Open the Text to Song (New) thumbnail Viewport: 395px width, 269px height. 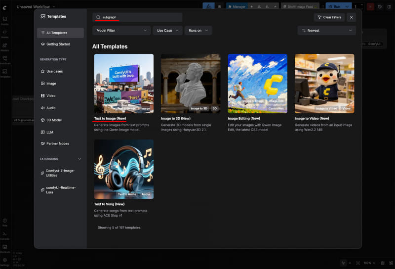(x=124, y=169)
